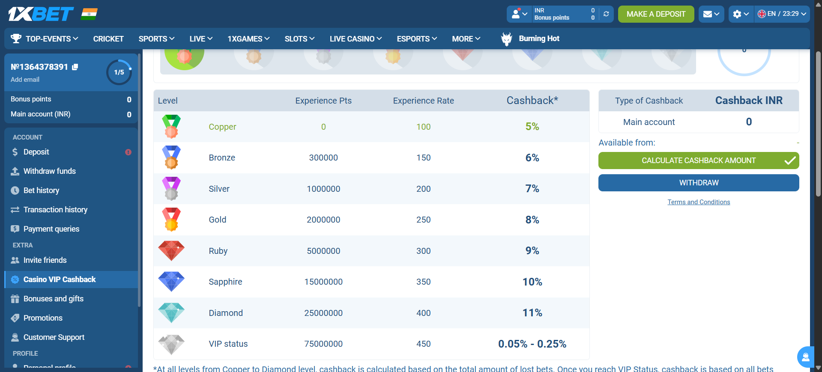Image resolution: width=822 pixels, height=372 pixels.
Task: Expand the TOP-EVENTS dropdown
Action: point(44,39)
